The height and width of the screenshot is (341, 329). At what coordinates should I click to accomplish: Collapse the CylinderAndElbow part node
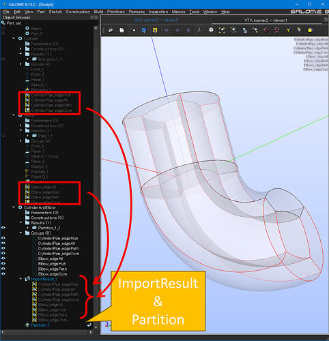coord(14,207)
